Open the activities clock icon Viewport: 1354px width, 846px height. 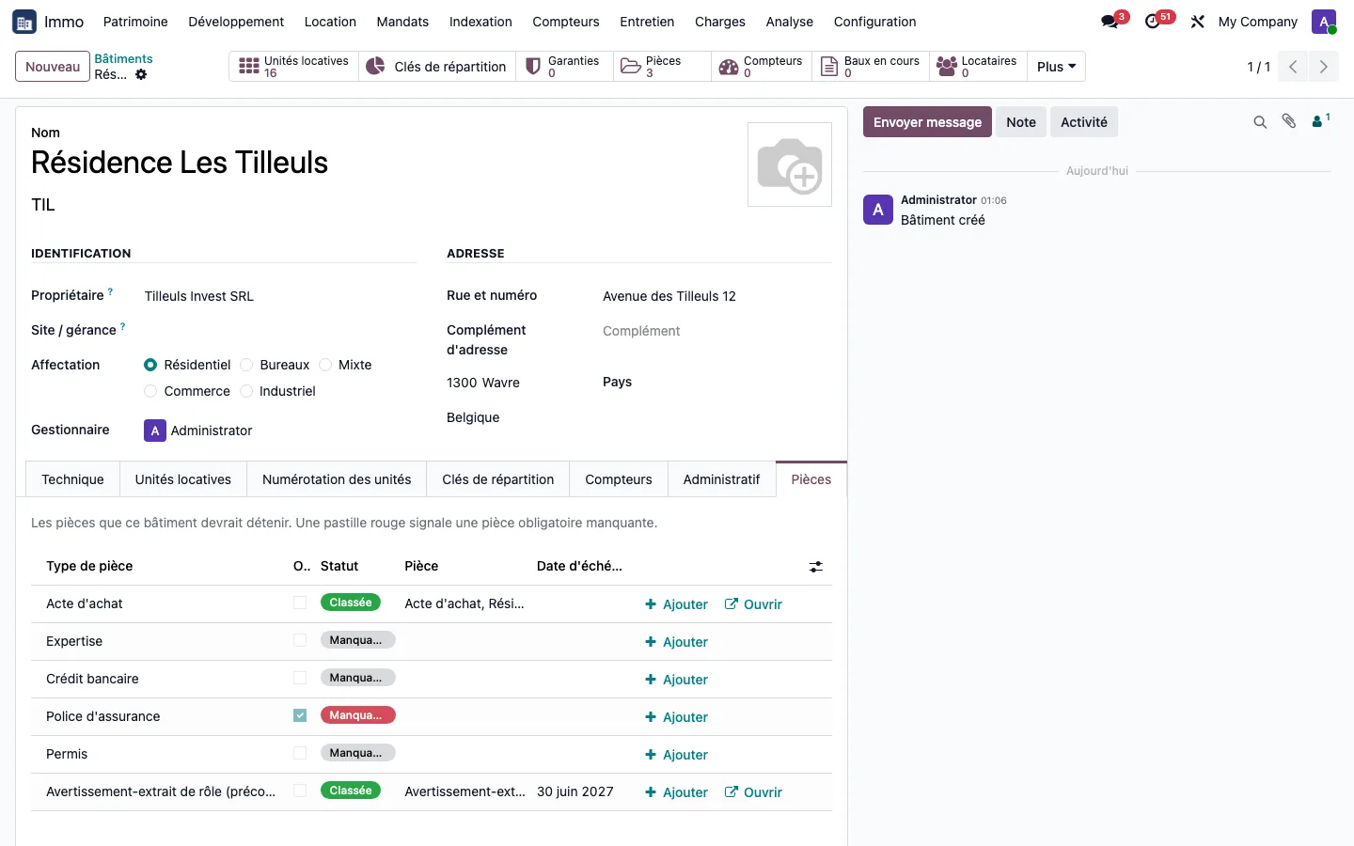pos(1153,22)
